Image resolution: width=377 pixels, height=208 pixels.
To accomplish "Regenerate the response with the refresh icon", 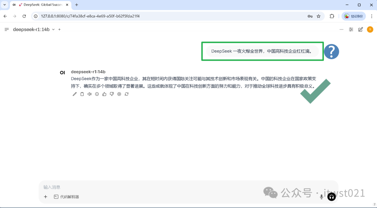I will click(x=126, y=94).
